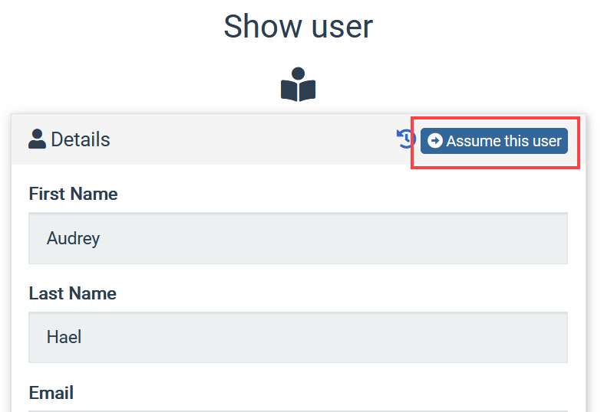Click the word "user" in the page heading
This screenshot has width=604, height=412.
342,28
